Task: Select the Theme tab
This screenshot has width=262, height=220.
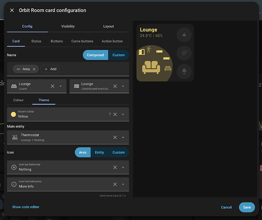Action: click(x=44, y=100)
